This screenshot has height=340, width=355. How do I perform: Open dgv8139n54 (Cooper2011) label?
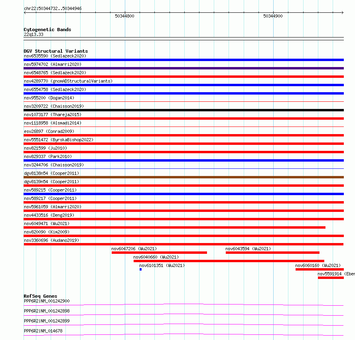51,182
